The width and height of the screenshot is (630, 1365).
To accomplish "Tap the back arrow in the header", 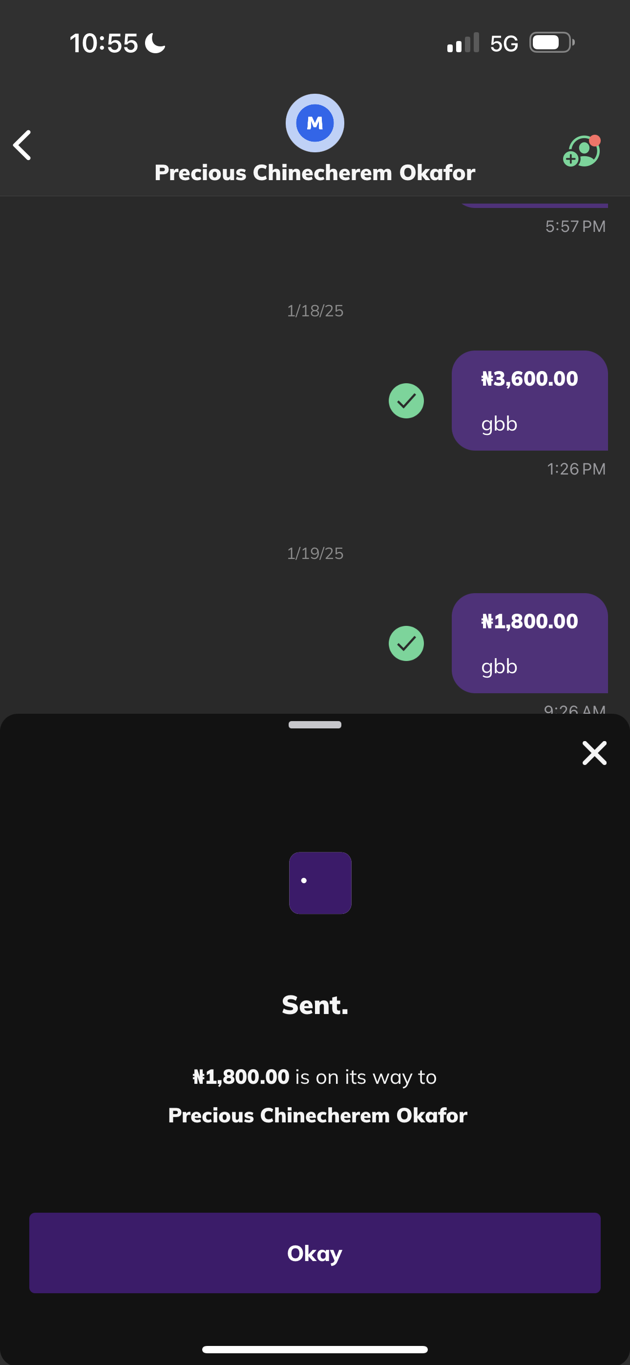I will pyautogui.click(x=22, y=145).
